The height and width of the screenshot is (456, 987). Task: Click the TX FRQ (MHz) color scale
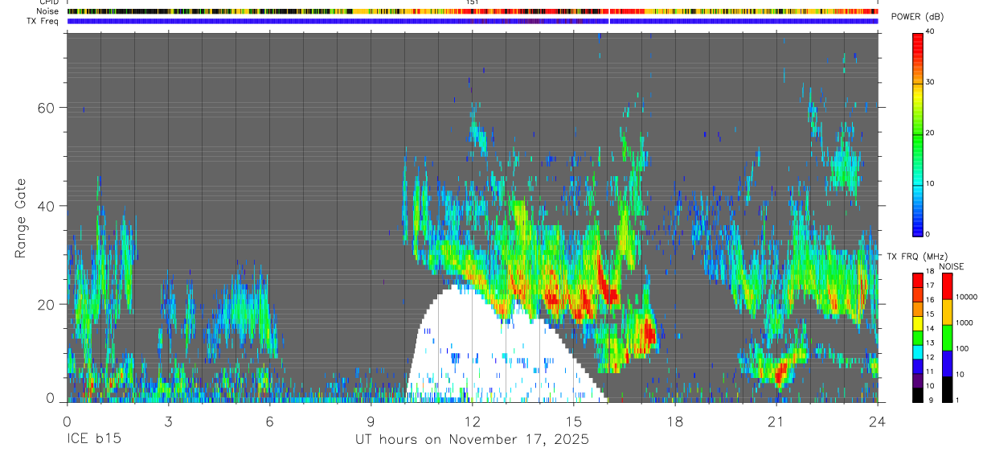click(x=918, y=337)
